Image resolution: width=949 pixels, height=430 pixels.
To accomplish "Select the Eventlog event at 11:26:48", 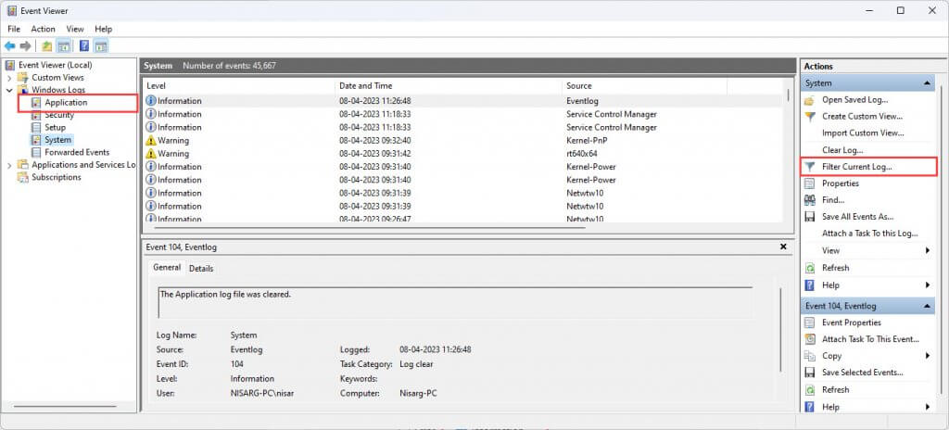I will [x=462, y=101].
